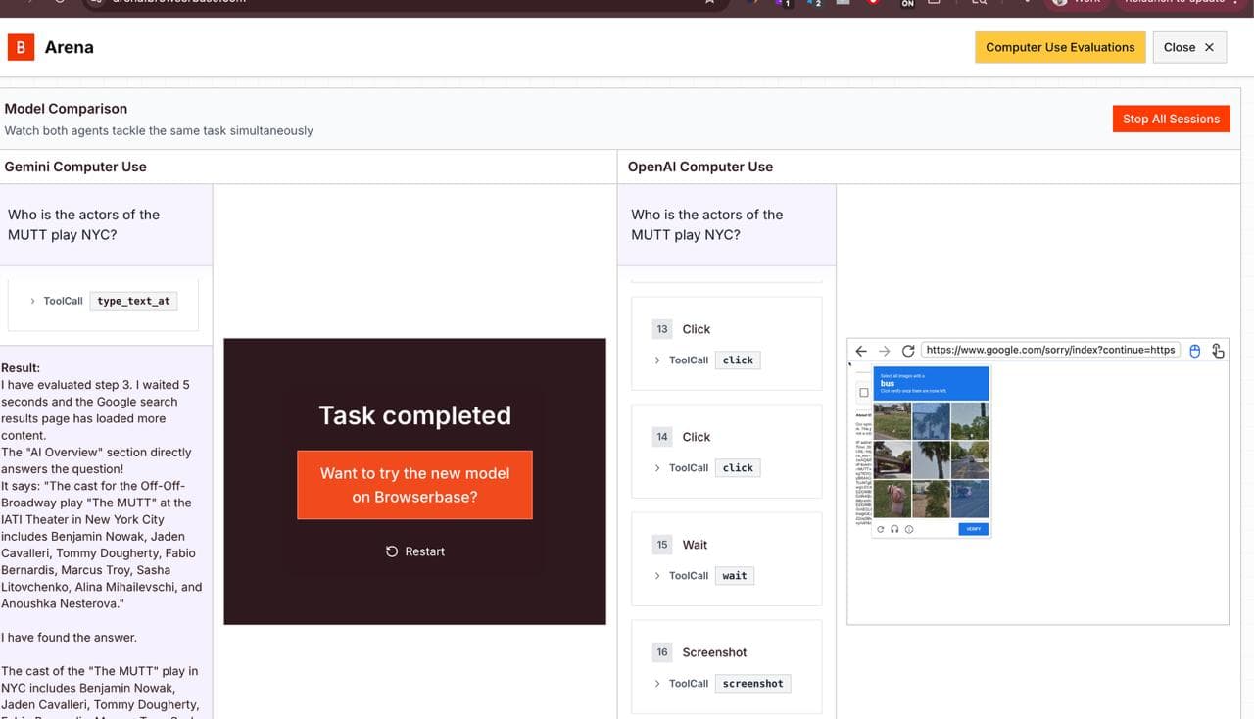
Task: Click the Arena title text
Action: [70, 47]
